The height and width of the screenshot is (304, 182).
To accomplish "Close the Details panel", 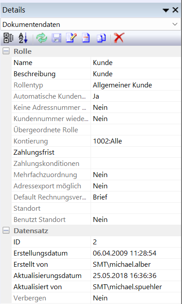I will [x=175, y=10].
